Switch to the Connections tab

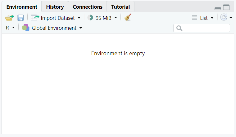click(x=88, y=7)
